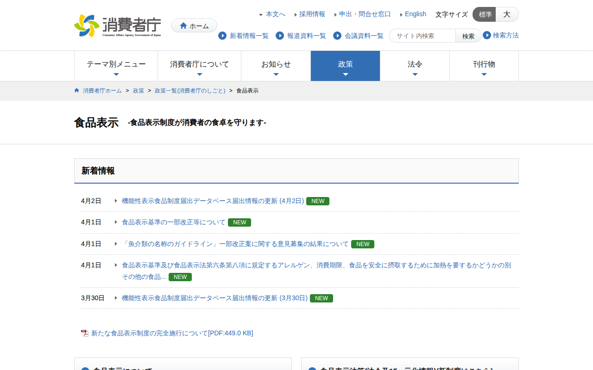The width and height of the screenshot is (593, 370).
Task: Click the PDF icon for 新たな食品表示制度
Action: [85, 333]
